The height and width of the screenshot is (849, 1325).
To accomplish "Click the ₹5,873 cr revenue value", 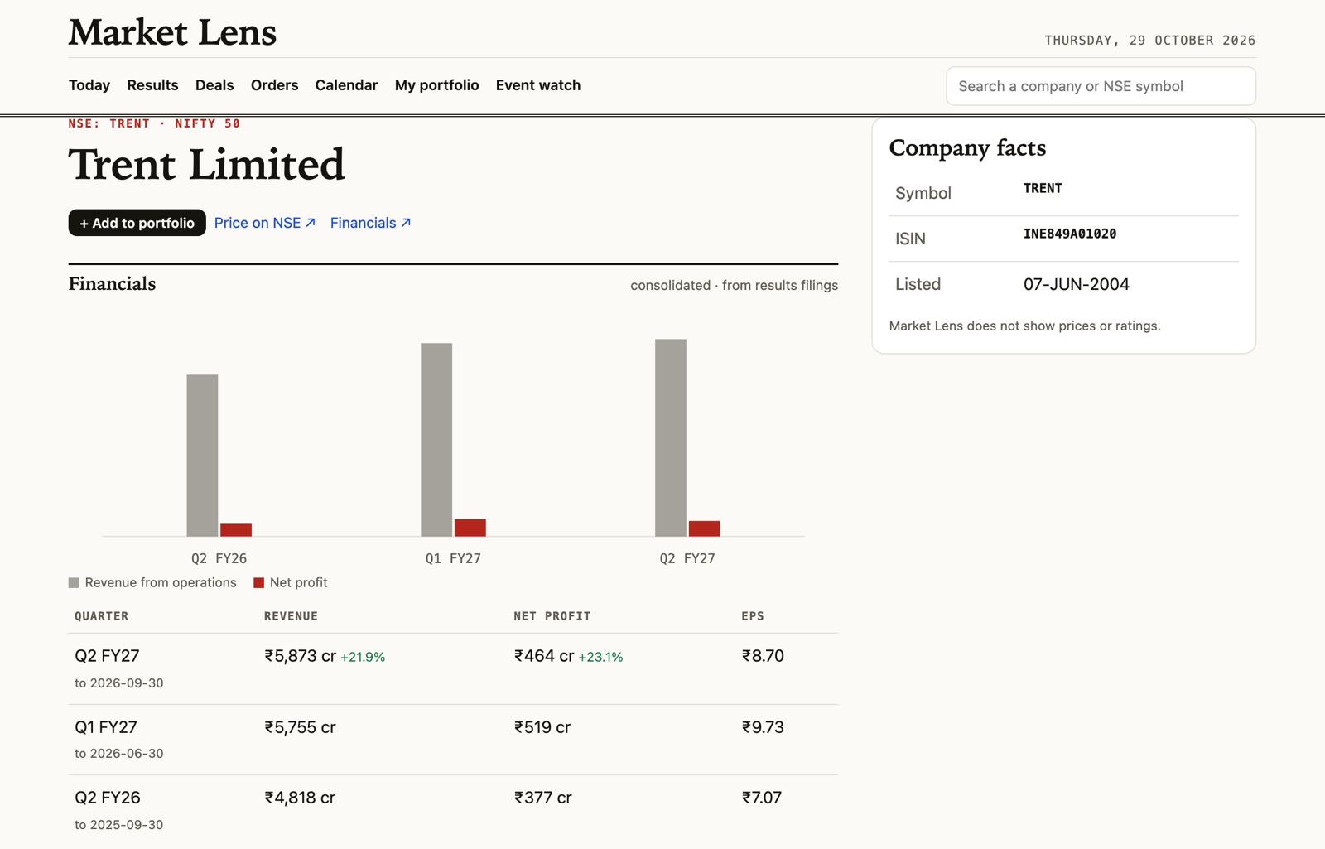I will (300, 656).
